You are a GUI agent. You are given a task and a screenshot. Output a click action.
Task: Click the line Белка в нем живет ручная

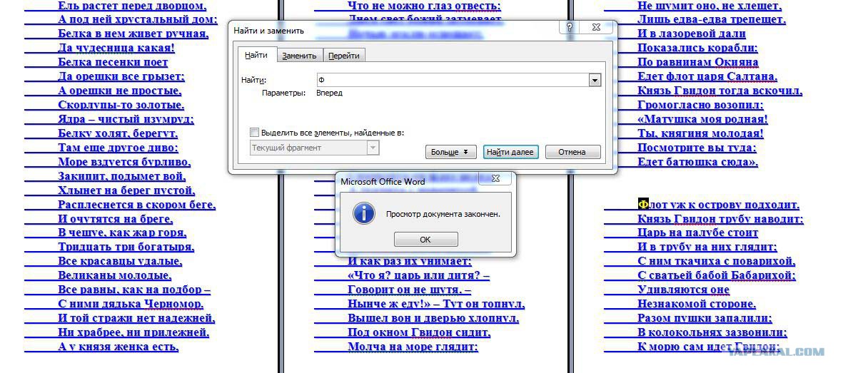[x=133, y=34]
